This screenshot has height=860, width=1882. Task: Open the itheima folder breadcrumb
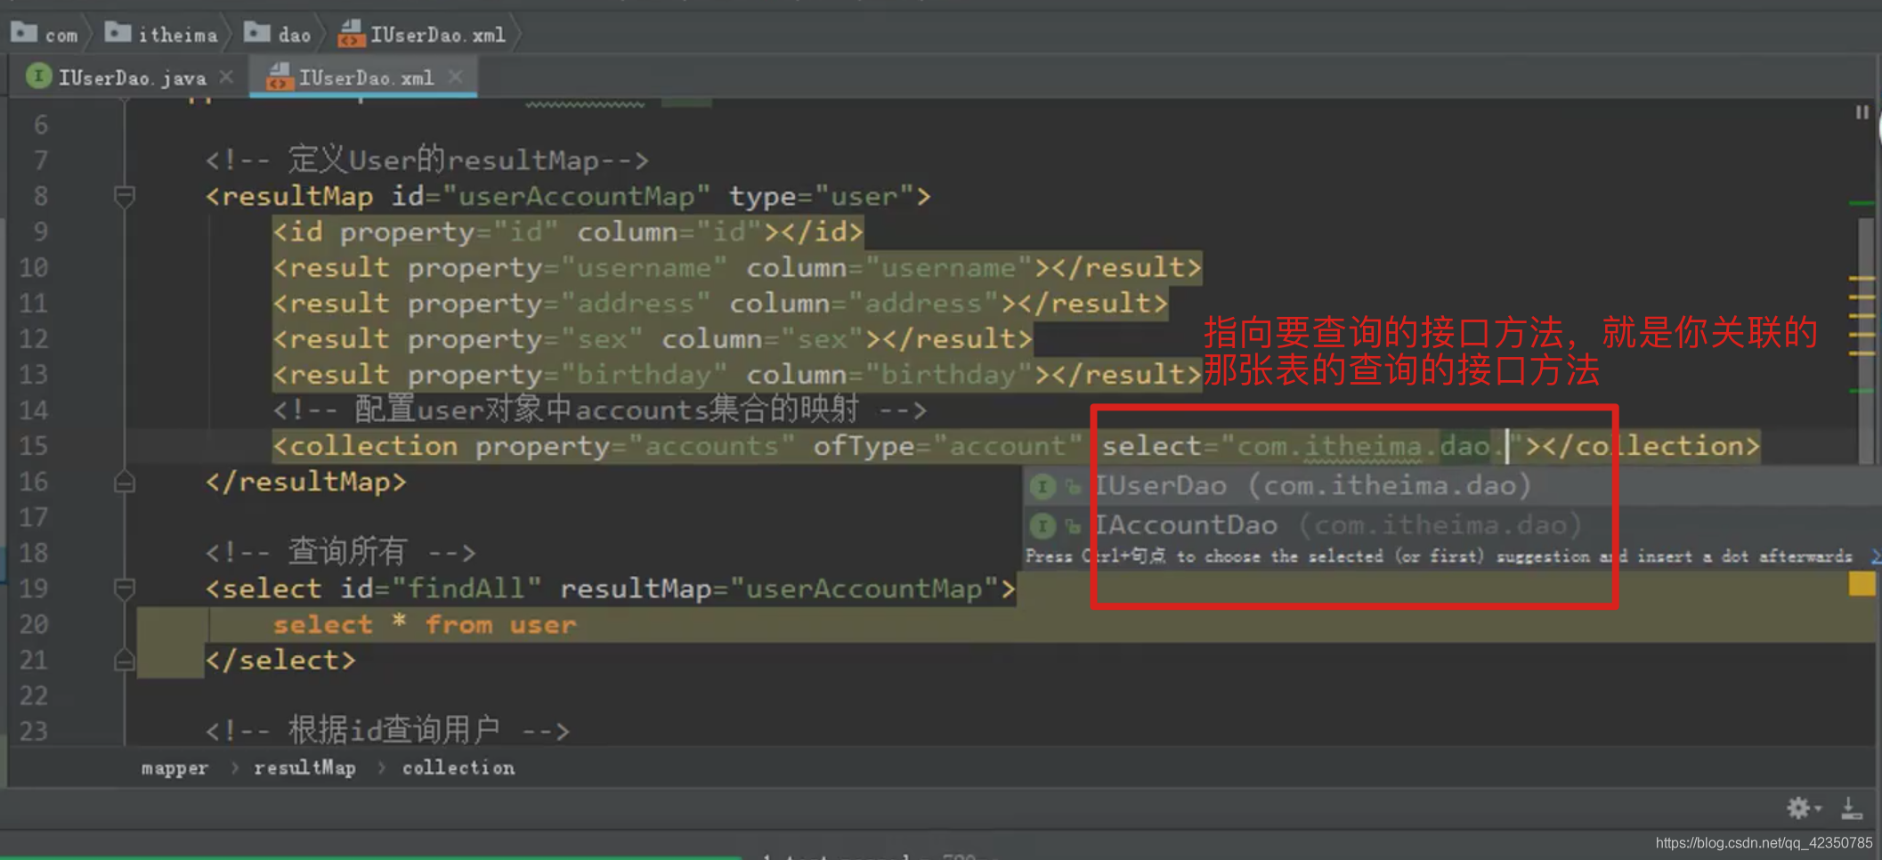[x=162, y=35]
